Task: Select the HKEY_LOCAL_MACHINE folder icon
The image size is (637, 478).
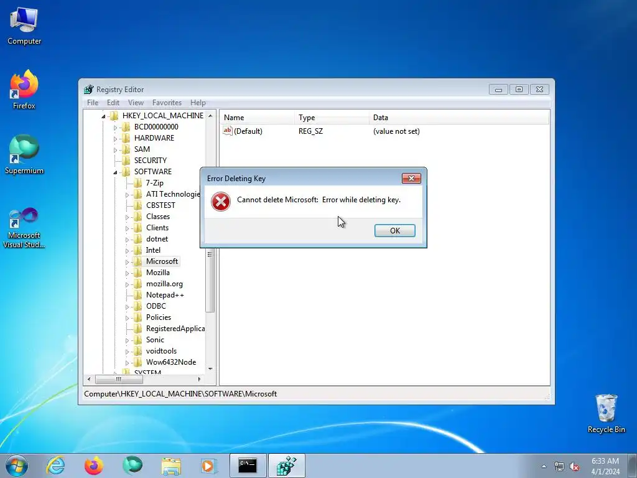Action: click(x=114, y=115)
